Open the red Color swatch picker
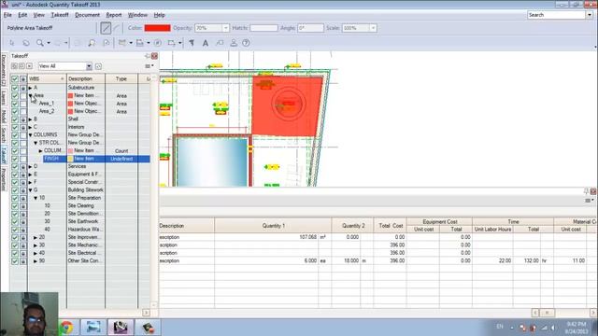 point(157,28)
